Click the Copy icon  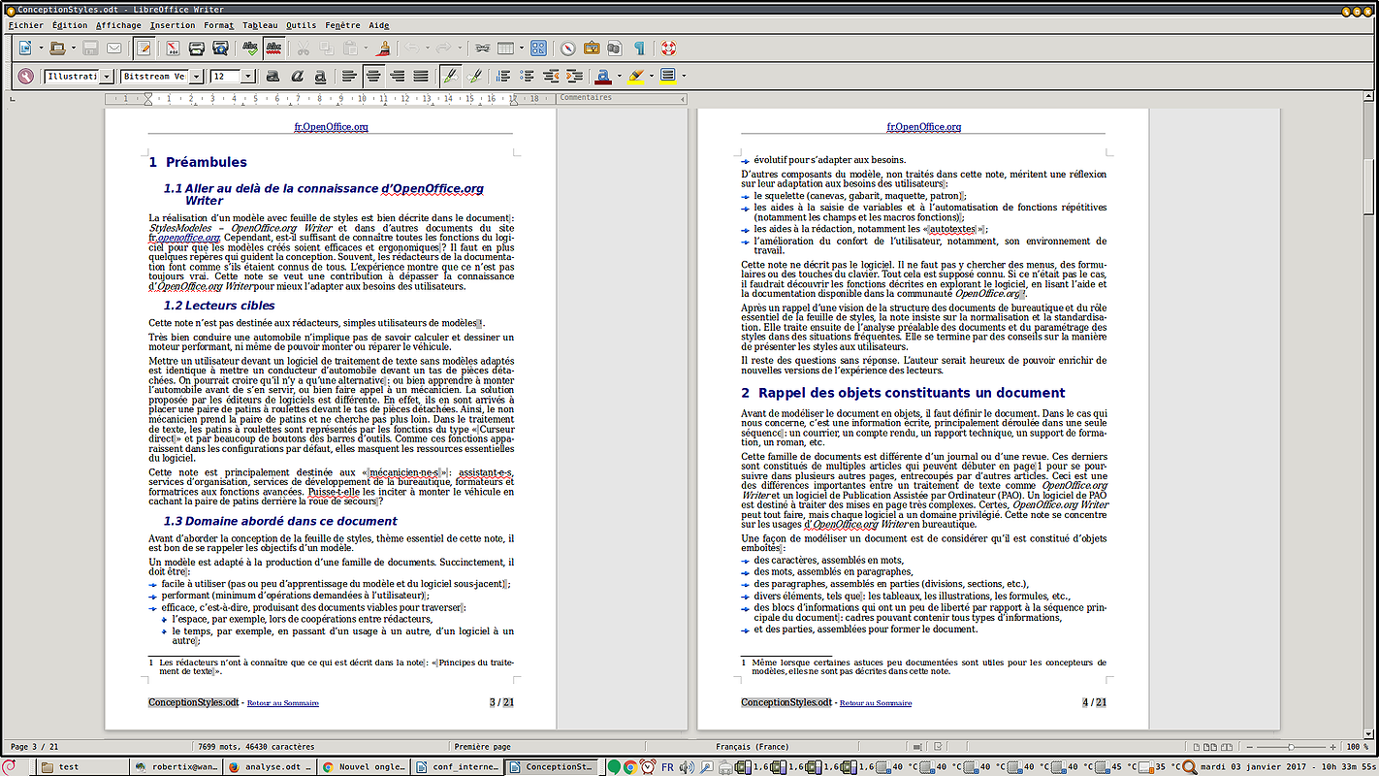(x=327, y=48)
